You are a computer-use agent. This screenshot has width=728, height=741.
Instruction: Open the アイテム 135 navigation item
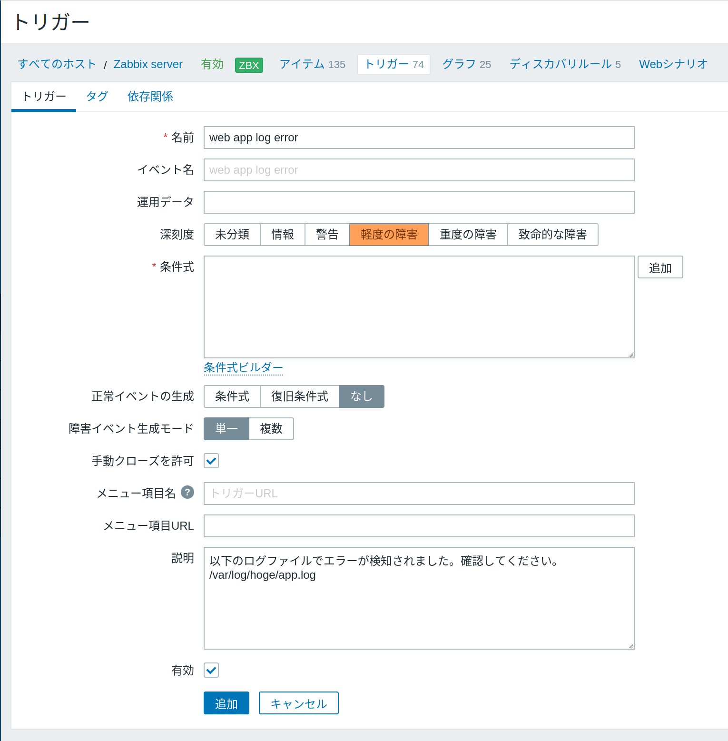click(313, 64)
